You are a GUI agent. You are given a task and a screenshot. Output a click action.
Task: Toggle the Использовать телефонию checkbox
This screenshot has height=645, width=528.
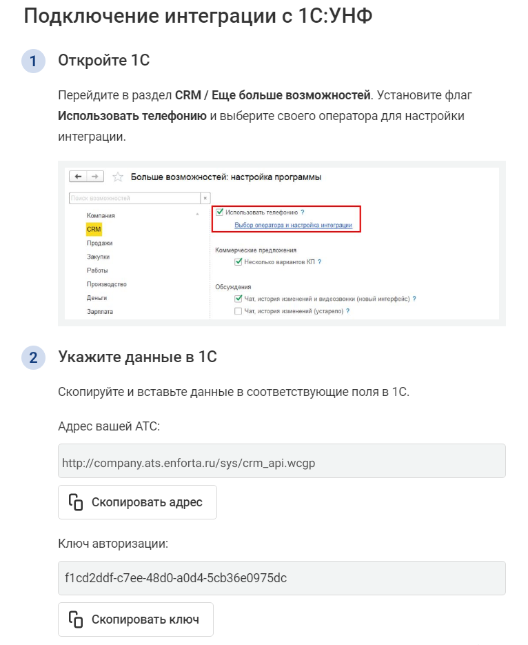point(219,212)
